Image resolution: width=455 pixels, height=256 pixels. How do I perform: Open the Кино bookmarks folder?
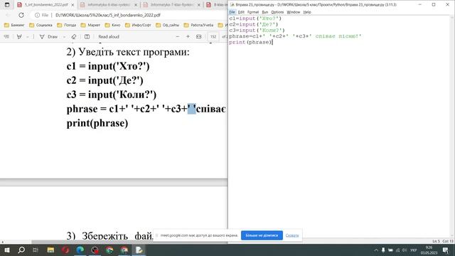coord(112,26)
